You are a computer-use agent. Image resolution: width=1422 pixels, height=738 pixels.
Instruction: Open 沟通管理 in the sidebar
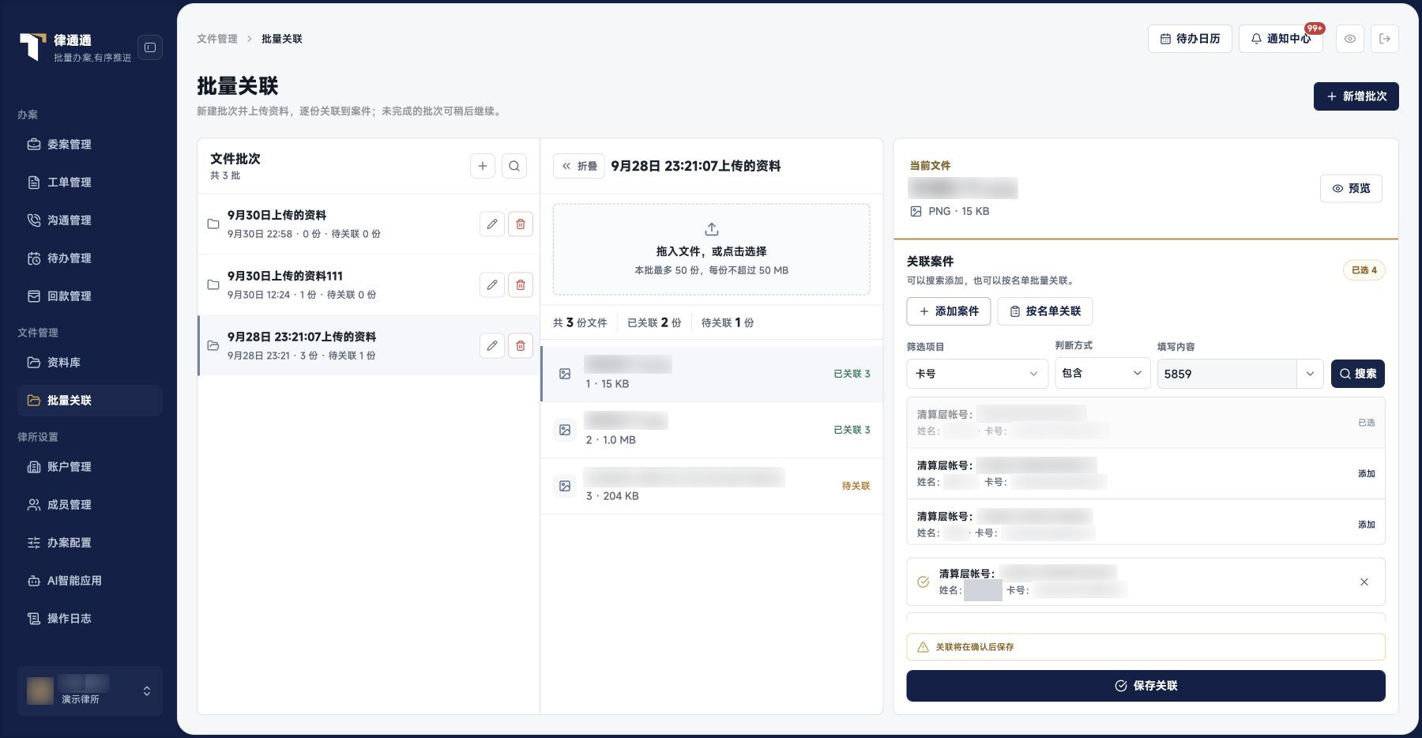pos(90,220)
